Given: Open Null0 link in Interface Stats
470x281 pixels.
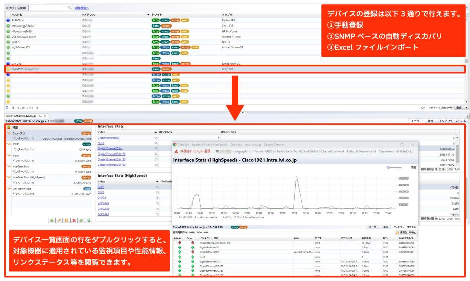Looking at the screenshot, I should coord(101,143).
